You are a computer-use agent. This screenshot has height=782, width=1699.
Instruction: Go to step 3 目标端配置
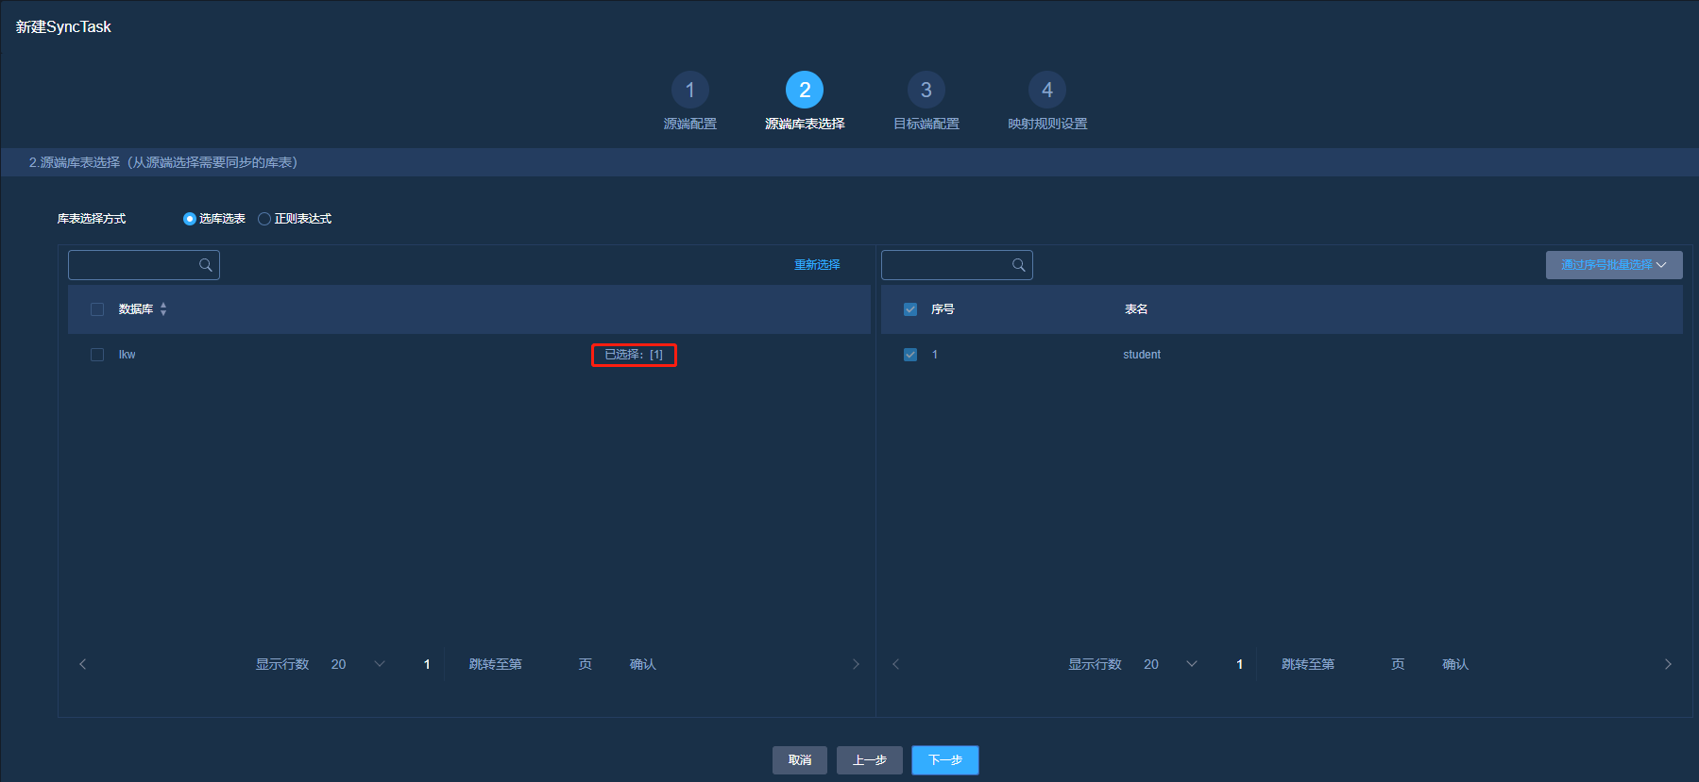point(926,90)
